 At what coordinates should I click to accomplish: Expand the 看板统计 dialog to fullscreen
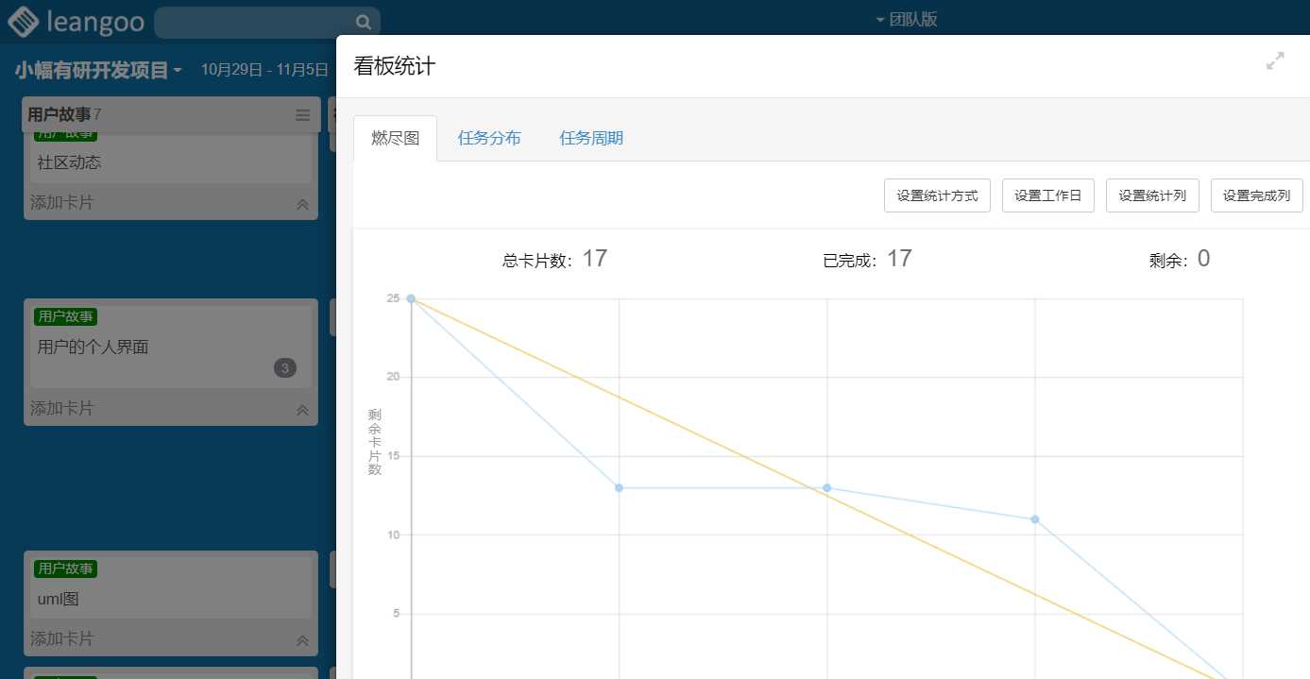[1277, 59]
